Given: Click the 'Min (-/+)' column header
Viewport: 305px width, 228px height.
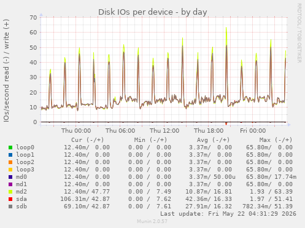Looking at the screenshot, I should click(150, 140).
